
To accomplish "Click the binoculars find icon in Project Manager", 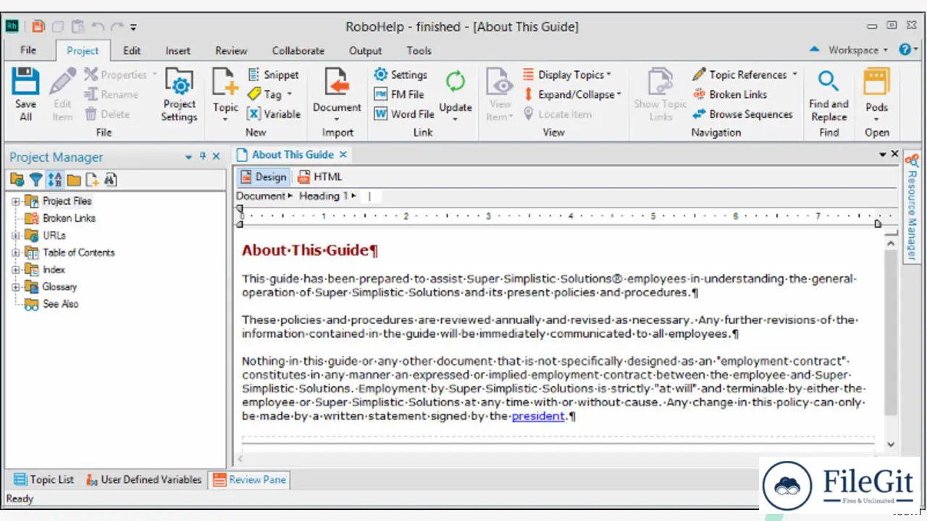I will [110, 179].
